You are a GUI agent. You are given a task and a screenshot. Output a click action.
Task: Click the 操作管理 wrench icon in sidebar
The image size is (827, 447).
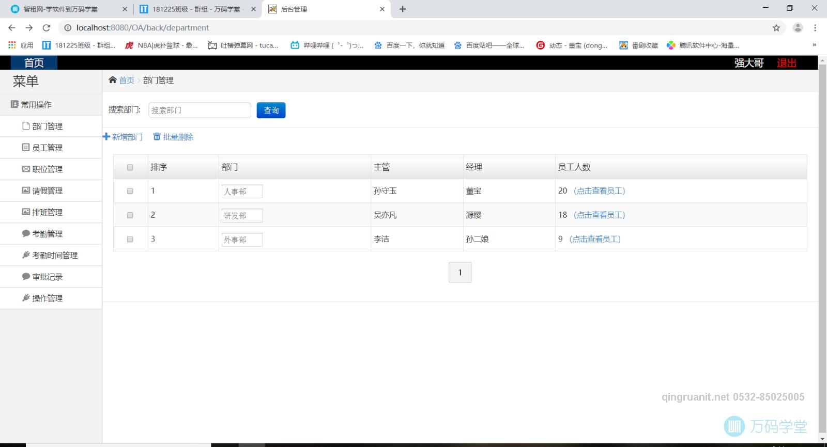pyautogui.click(x=26, y=298)
